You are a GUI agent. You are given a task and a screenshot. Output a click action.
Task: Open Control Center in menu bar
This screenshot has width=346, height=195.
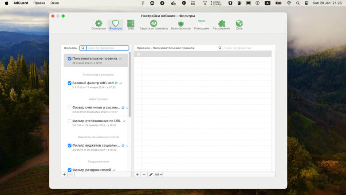click(306, 3)
